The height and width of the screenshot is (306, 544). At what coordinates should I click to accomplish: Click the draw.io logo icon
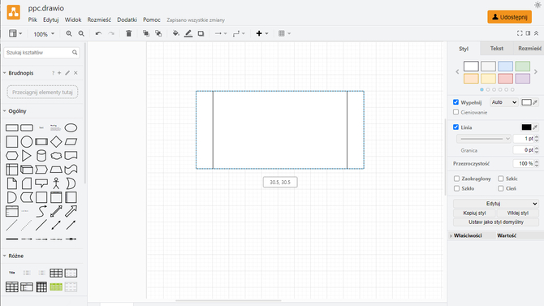pos(14,12)
